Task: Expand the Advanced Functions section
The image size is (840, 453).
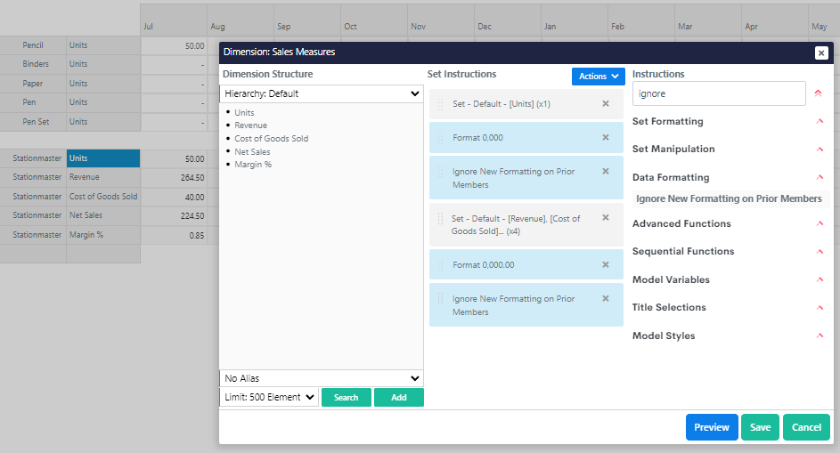Action: (820, 223)
